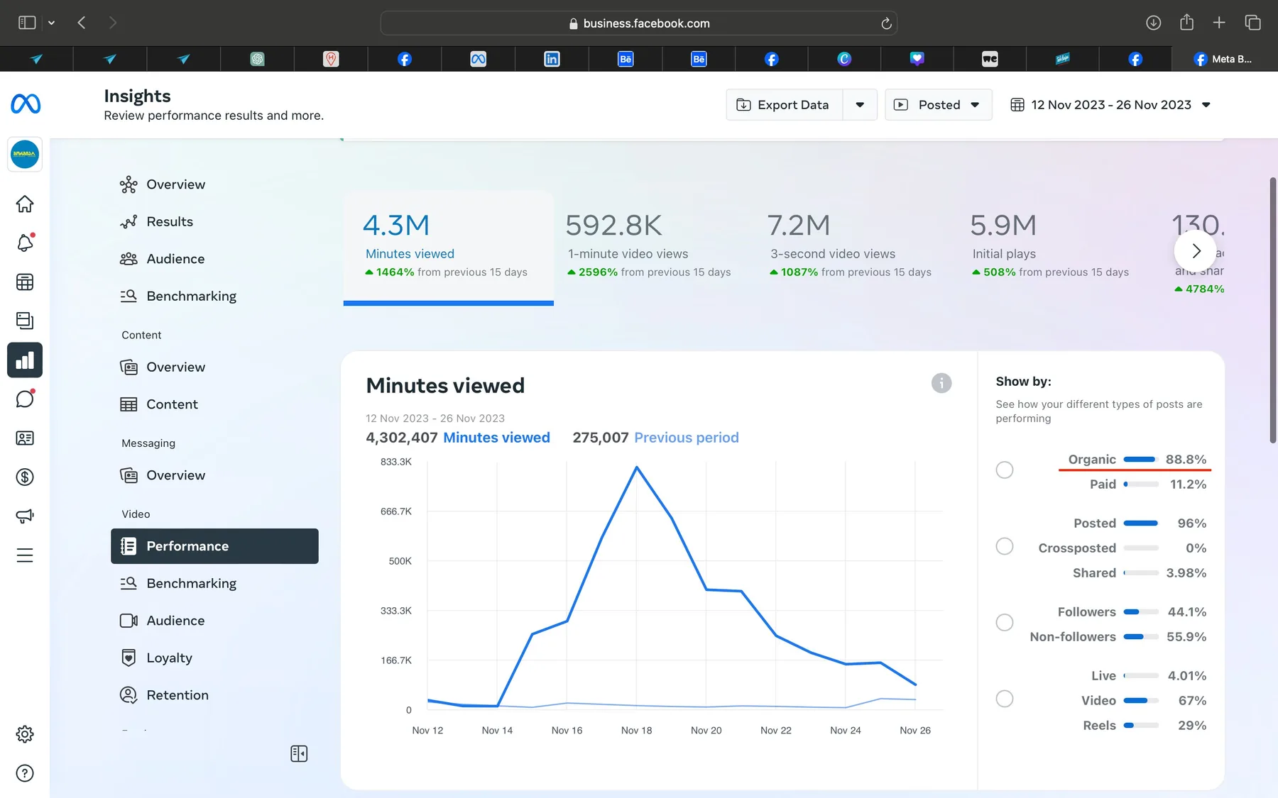The width and height of the screenshot is (1278, 798).
Task: Open the Content posts icon in sidebar
Action: (x=25, y=321)
